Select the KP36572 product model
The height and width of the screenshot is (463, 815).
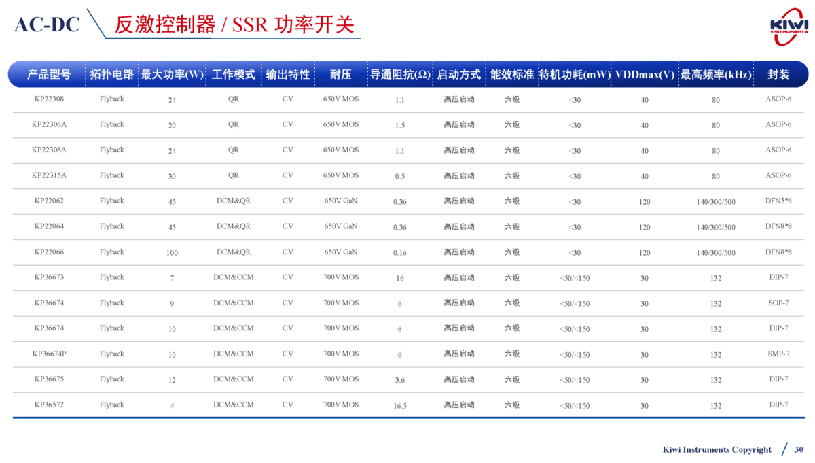click(49, 405)
